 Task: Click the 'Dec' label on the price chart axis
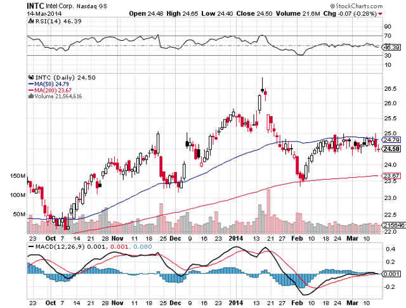click(175, 239)
